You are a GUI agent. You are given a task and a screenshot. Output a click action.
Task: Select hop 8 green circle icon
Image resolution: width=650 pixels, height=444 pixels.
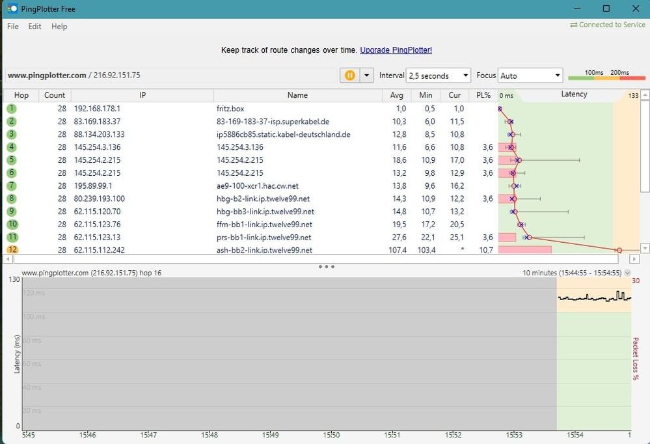[12, 199]
